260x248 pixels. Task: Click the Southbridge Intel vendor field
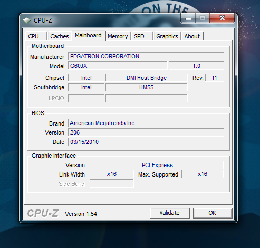(86, 87)
